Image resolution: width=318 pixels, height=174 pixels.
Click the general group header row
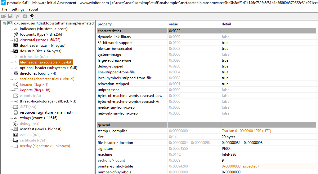tap(206, 125)
